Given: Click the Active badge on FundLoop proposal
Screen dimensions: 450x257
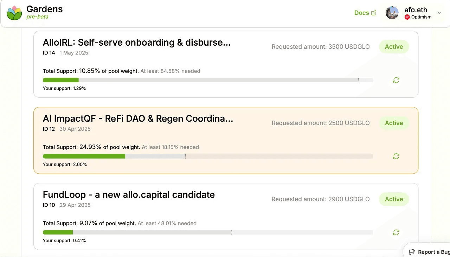Looking at the screenshot, I should click(x=394, y=199).
